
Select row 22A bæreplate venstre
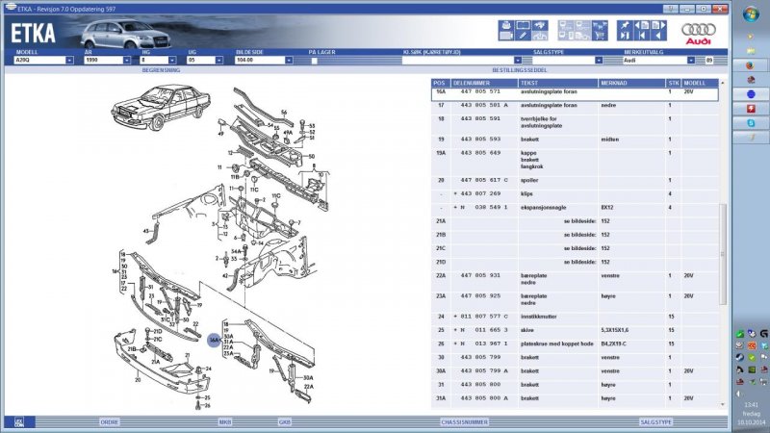[575, 279]
